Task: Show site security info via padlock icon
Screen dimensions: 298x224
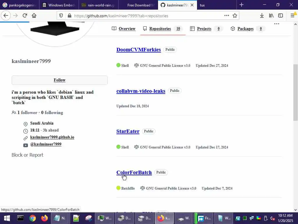Action: coord(70,16)
